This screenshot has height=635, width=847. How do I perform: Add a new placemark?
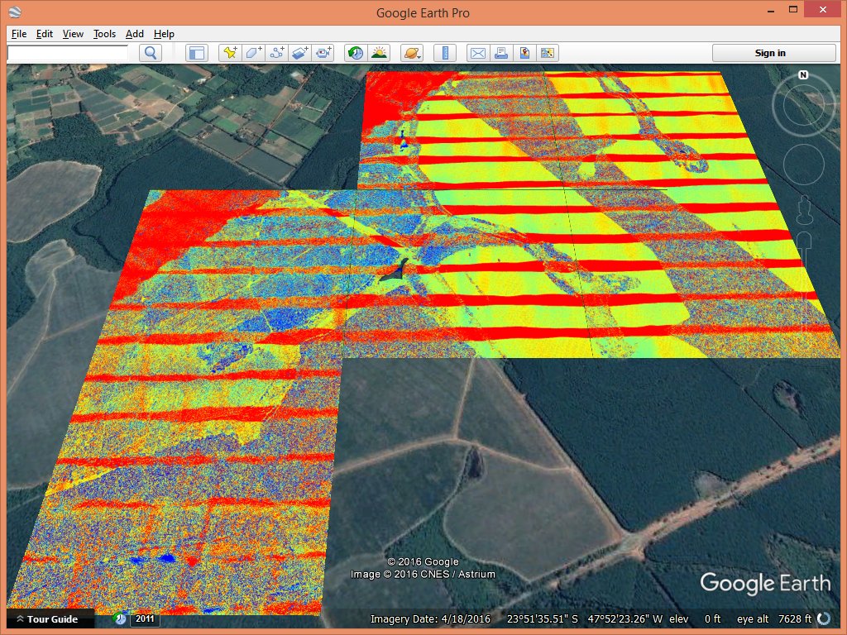231,53
